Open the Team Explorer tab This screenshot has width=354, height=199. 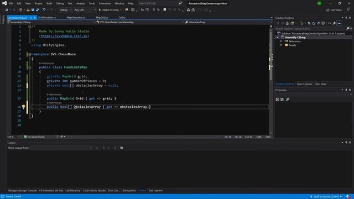pos(304,84)
